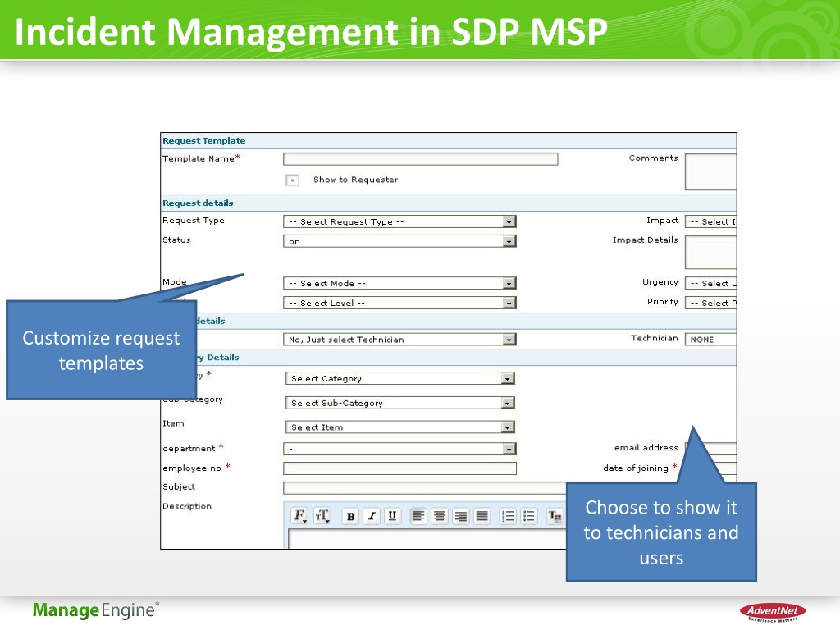Open the Impact dropdown

coord(711,221)
